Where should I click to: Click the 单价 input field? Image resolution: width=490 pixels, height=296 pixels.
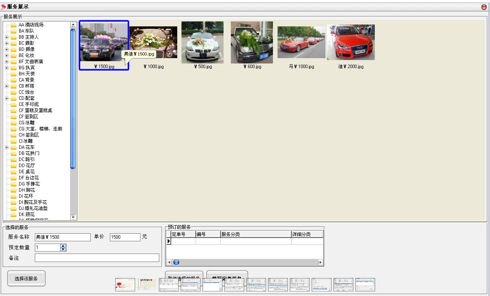coord(125,237)
